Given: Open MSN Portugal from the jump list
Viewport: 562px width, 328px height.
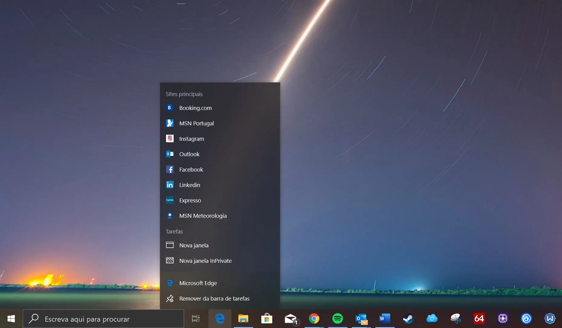Looking at the screenshot, I should click(x=220, y=123).
